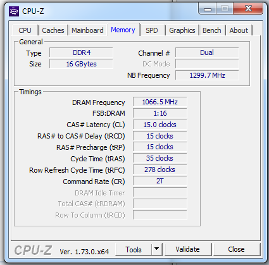Click the empty DC Mode field

tap(207, 64)
